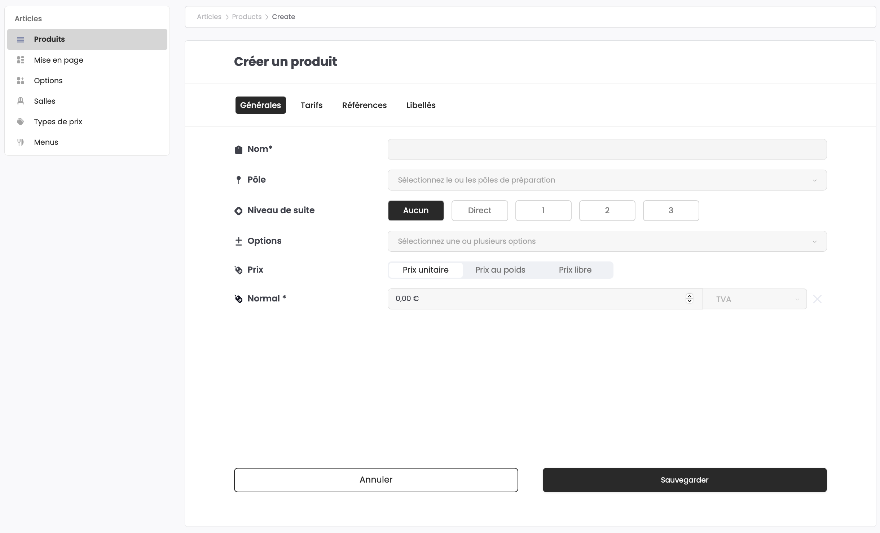
Task: Choose the Prix au poids pricing mode
Action: (x=500, y=270)
